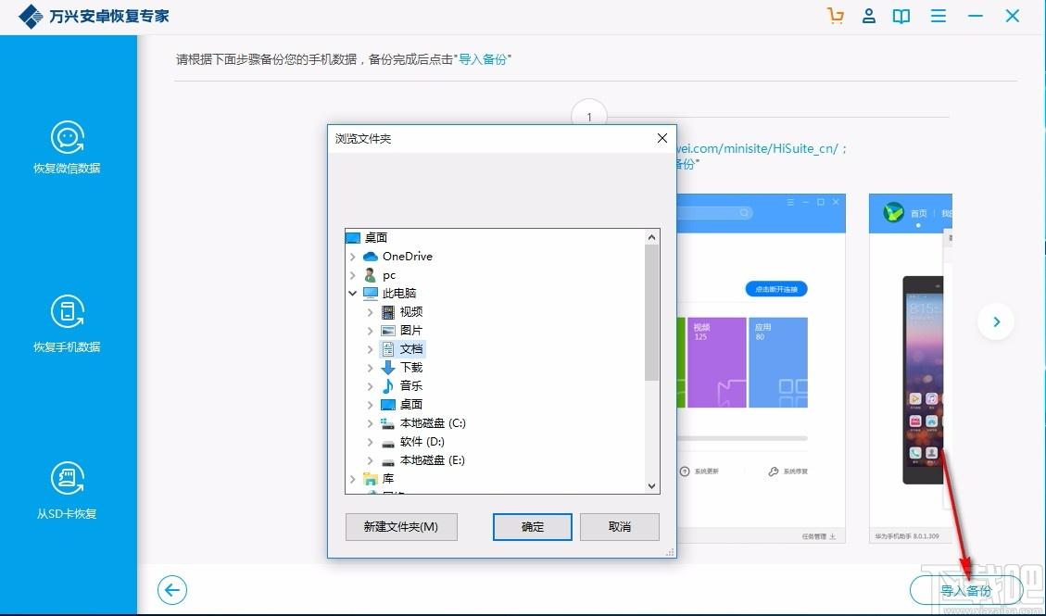Screen dimensions: 1046x616
Task: Expand the 本地磁盘 (C:) node
Action: [x=371, y=423]
